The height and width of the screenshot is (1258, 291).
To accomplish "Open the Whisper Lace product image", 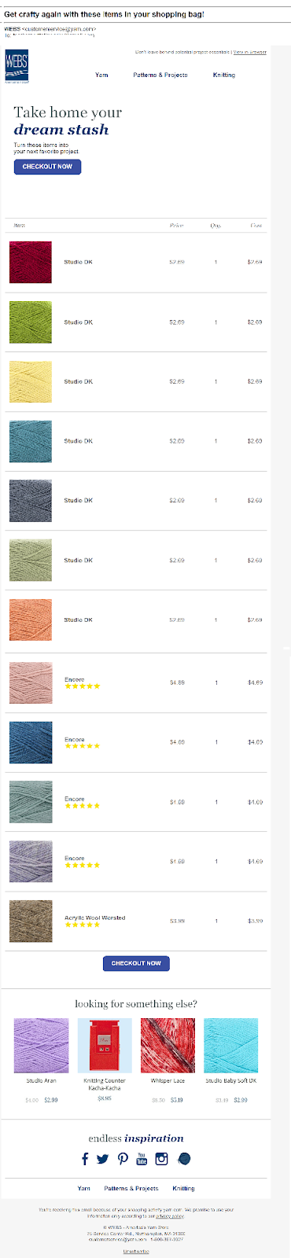I will tap(168, 1046).
